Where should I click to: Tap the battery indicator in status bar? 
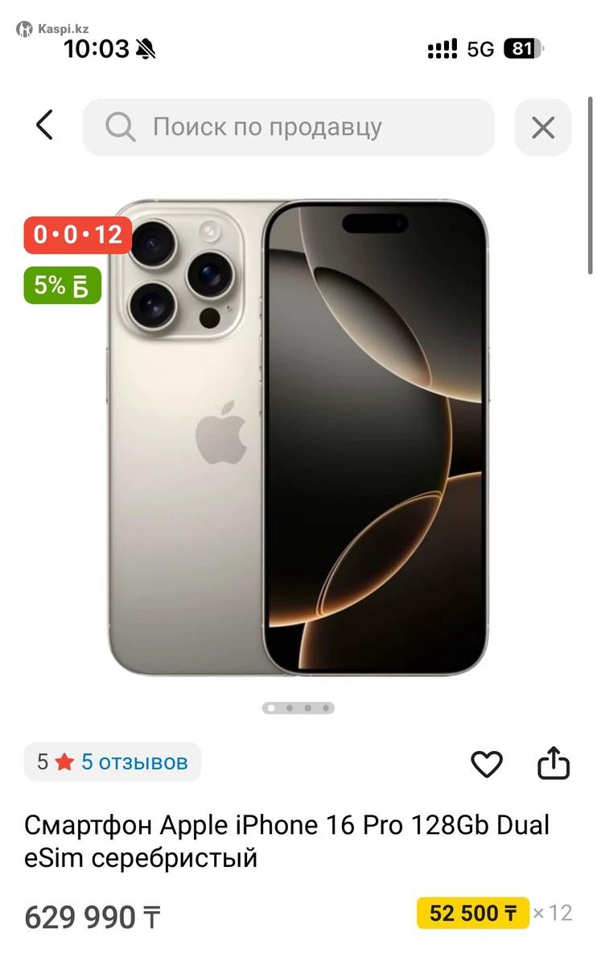coord(524,49)
